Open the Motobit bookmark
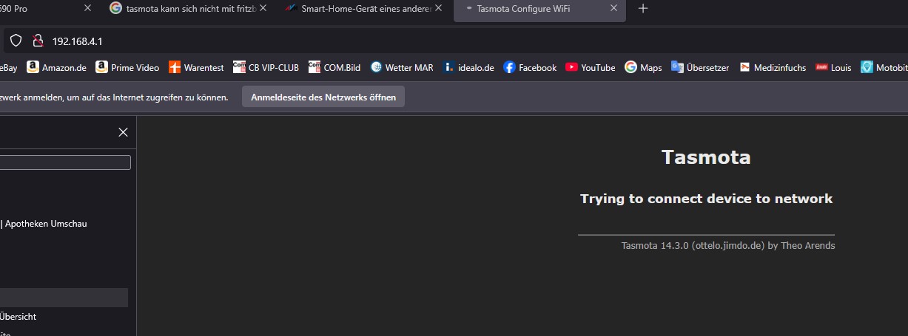 884,67
